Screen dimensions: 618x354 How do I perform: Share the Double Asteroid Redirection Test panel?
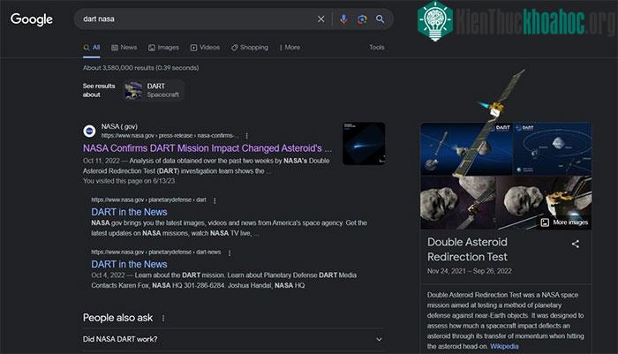click(x=576, y=244)
